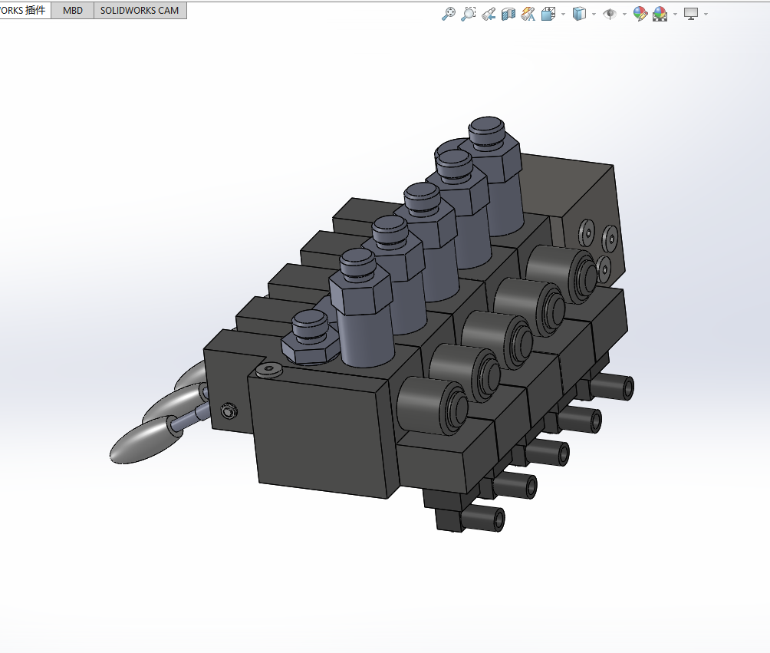Expand the Apply Scene dropdown arrow
This screenshot has height=653, width=770.
[675, 15]
